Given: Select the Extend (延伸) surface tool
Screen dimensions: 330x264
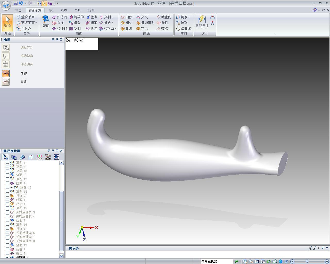Looking at the screenshot, I should click(92, 28).
